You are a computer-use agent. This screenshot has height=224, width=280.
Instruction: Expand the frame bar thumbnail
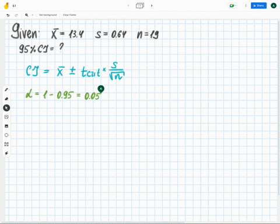[x=140, y=6]
